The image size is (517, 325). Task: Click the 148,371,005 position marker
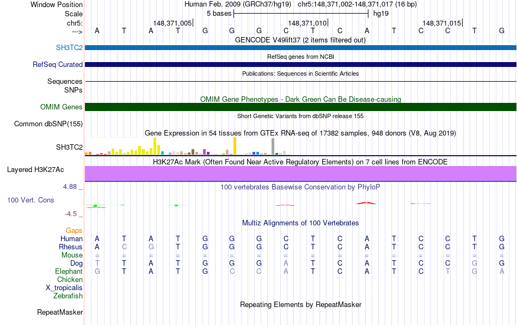[x=172, y=23]
